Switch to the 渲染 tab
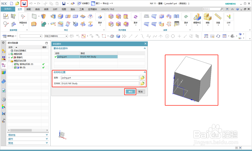 (x=73, y=9)
